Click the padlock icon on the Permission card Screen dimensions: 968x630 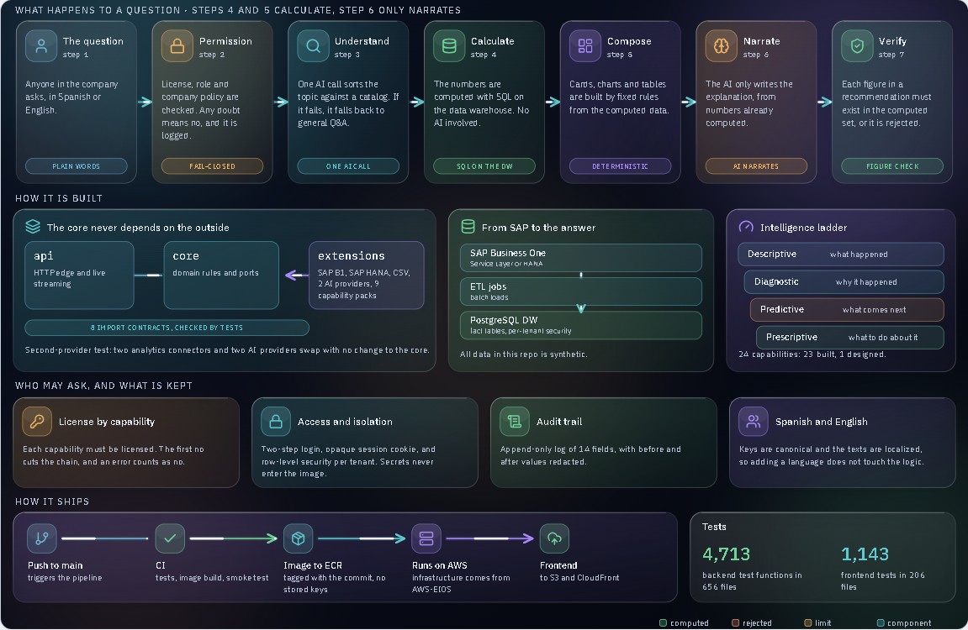(x=177, y=46)
